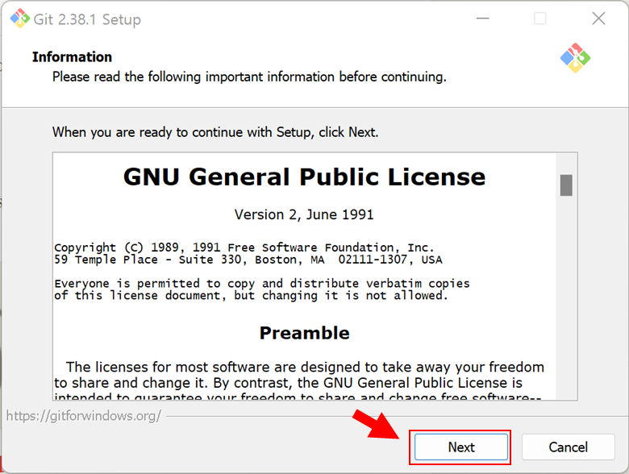This screenshot has height=474, width=629.
Task: Click the license text scrollbar thumb
Action: click(x=566, y=185)
